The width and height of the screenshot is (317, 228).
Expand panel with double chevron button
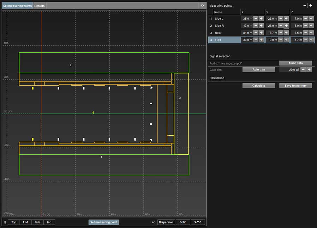[x=202, y=6]
